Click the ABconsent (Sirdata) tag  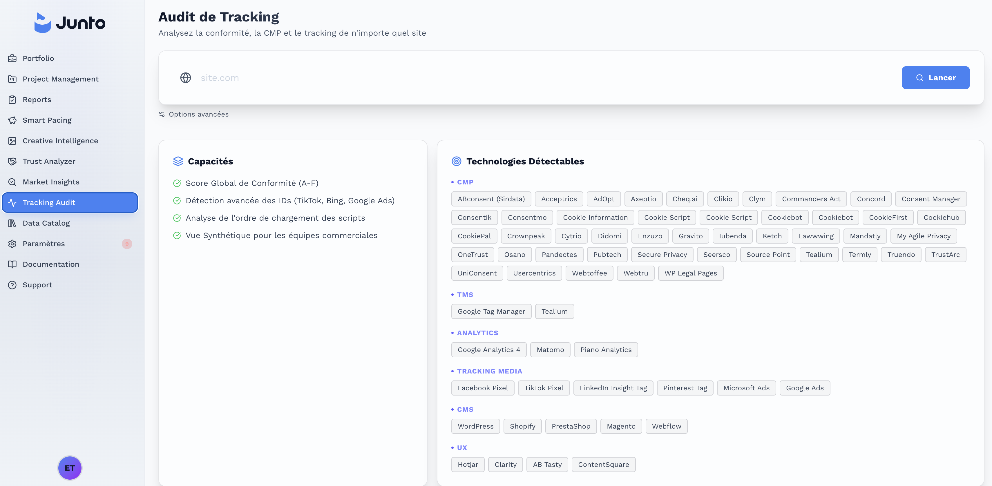(x=491, y=199)
